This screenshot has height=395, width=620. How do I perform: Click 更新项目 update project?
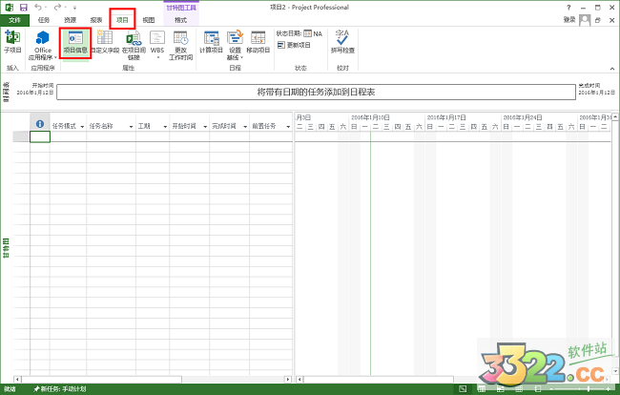coord(294,45)
